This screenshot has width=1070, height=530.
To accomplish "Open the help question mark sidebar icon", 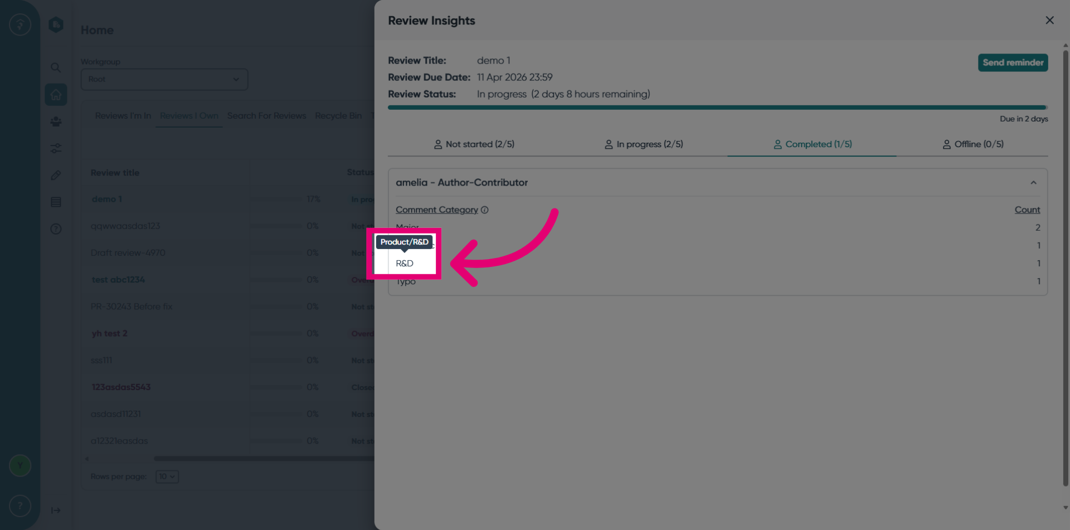I will pos(56,229).
